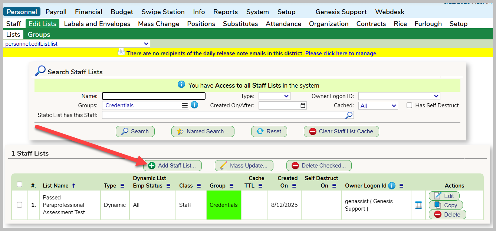This screenshot has width=496, height=231.
Task: Click the Named Search button
Action: tap(203, 131)
